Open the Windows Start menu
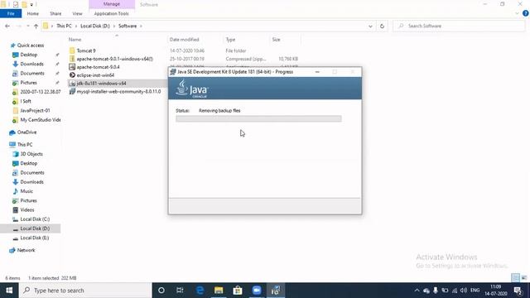Image resolution: width=530 pixels, height=298 pixels. click(x=9, y=291)
